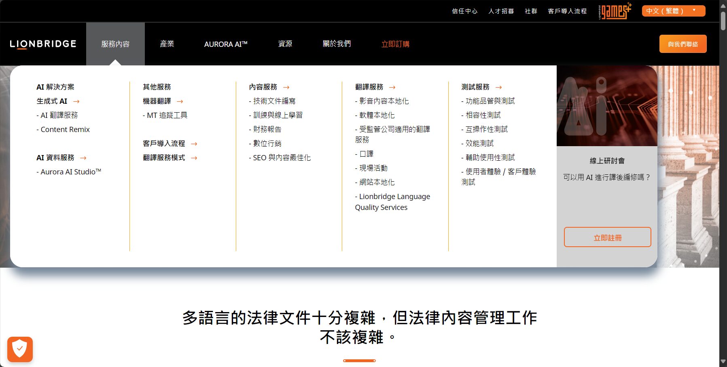Click the orange shield privacy badge
The image size is (727, 367).
[20, 349]
